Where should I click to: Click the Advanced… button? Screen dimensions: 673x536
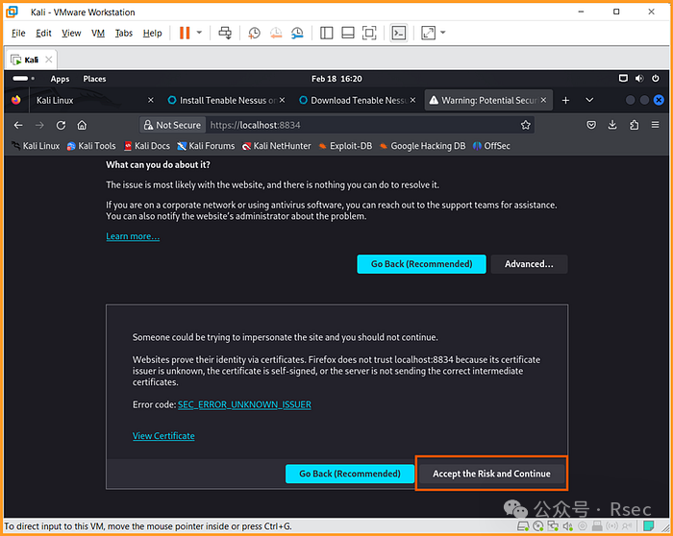point(529,264)
